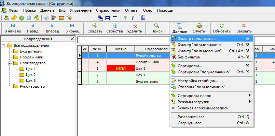Open the Управление menu

81,10
